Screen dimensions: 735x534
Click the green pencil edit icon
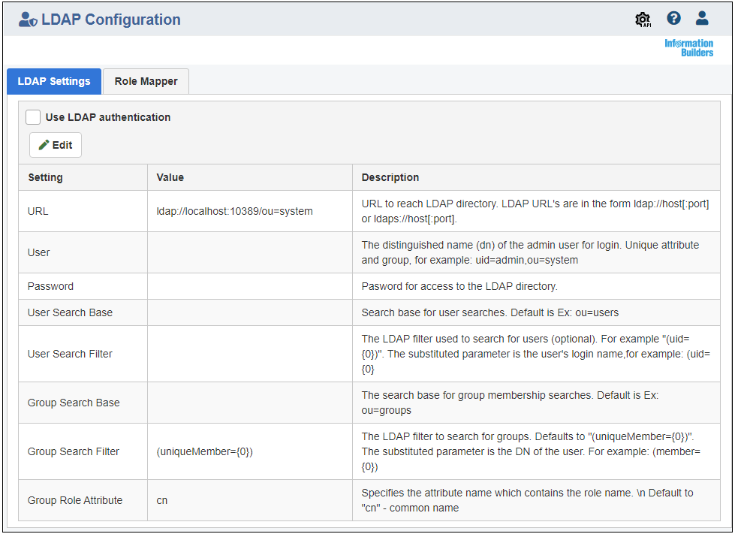[x=44, y=145]
